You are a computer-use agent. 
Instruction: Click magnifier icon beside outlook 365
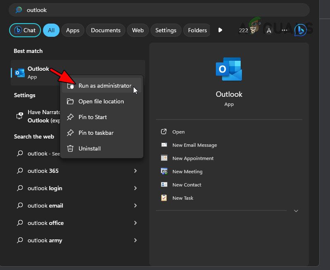20,171
